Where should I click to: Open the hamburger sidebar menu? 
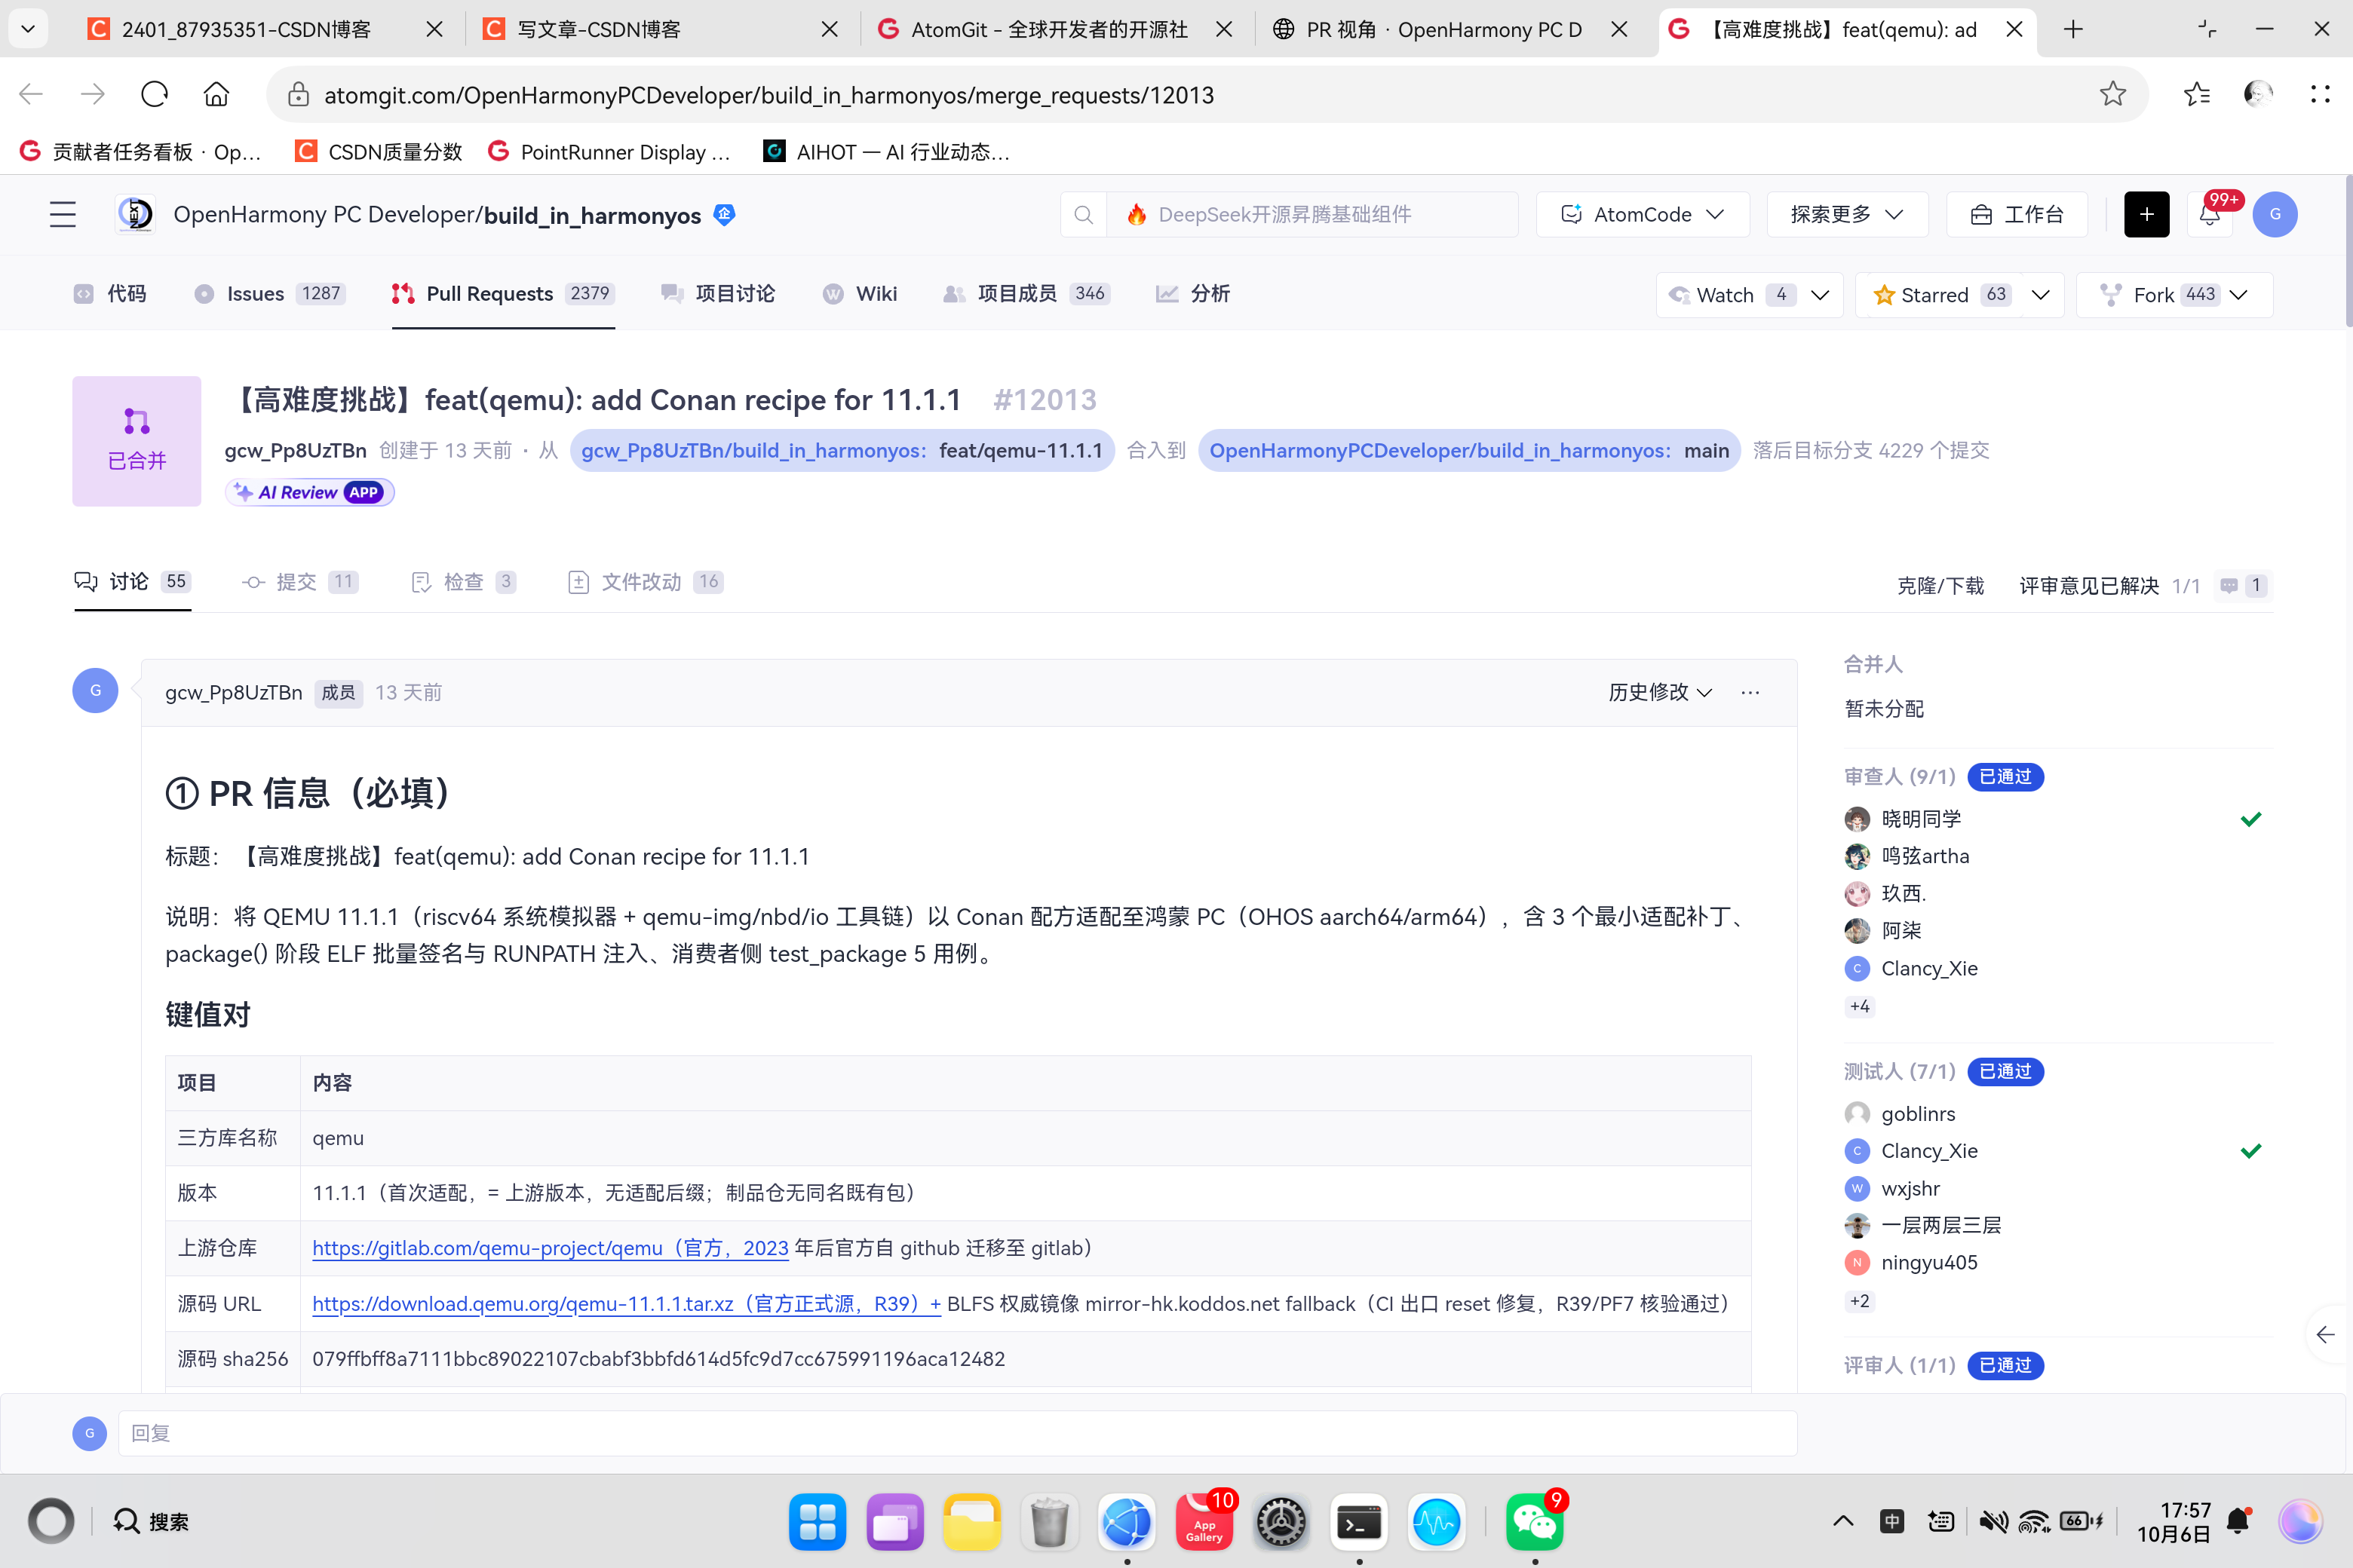click(x=63, y=214)
